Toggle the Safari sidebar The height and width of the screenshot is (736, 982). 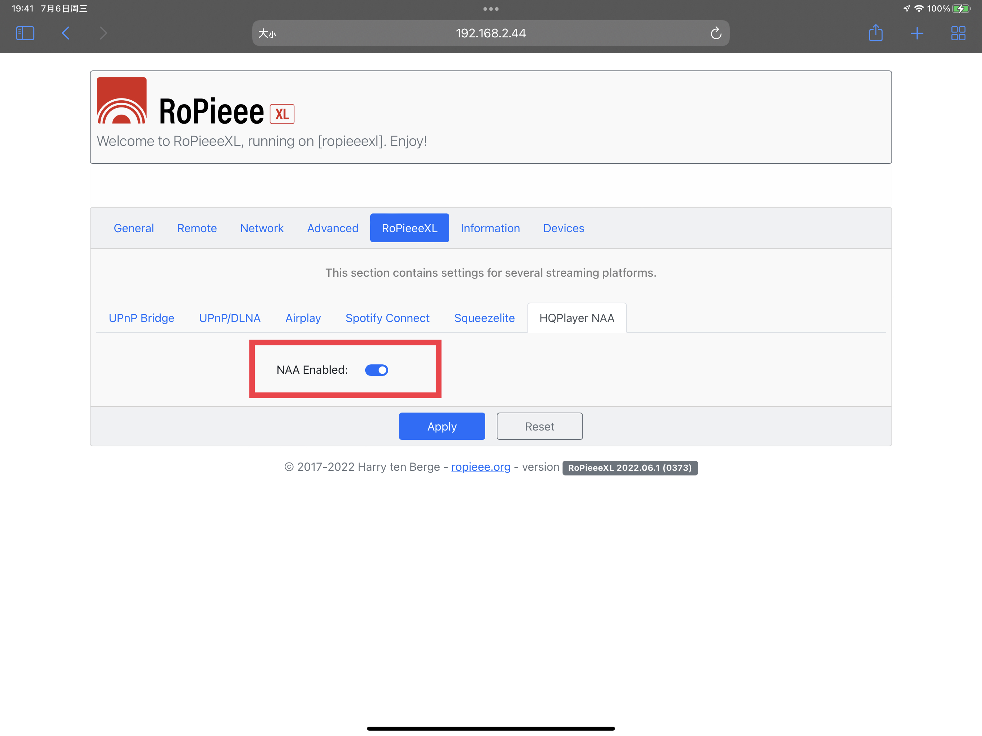click(x=25, y=33)
